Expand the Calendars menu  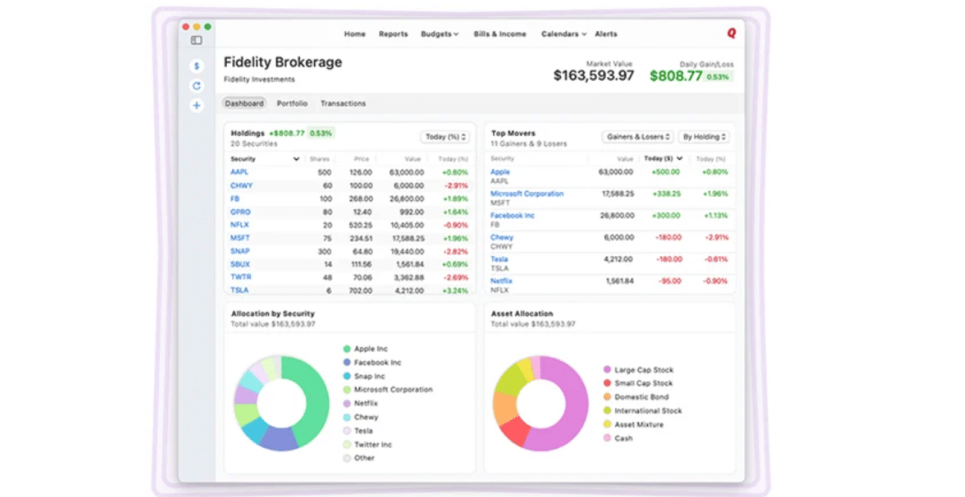[x=564, y=34]
